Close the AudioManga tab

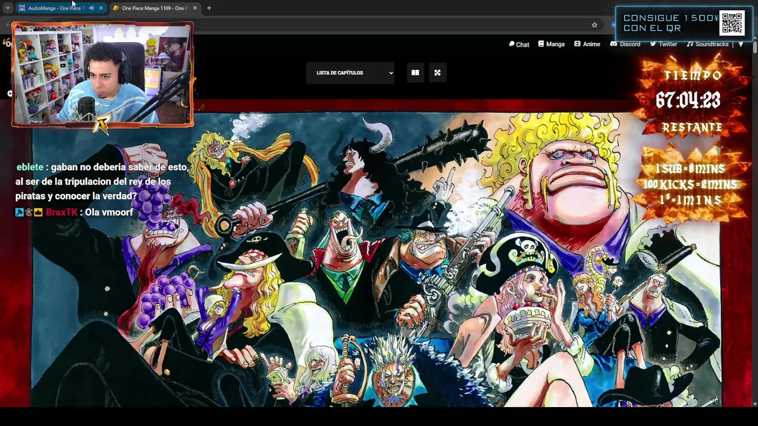101,8
